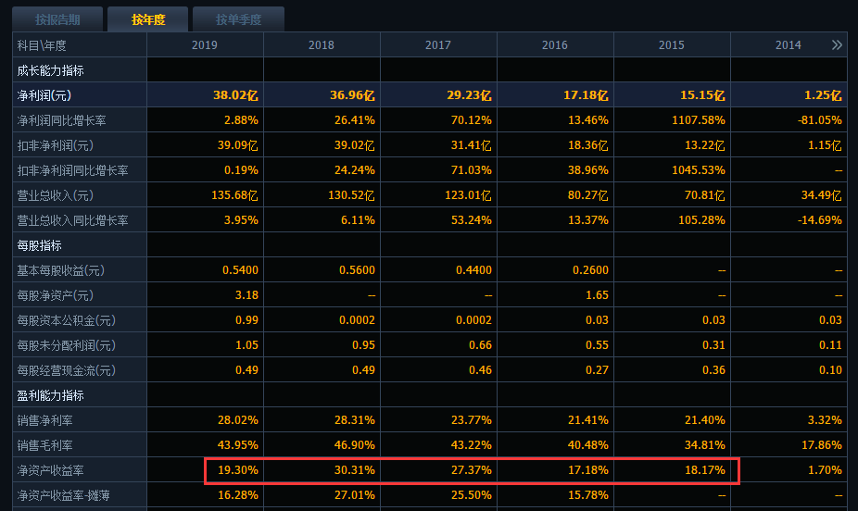This screenshot has height=511, width=858.
Task: Click the double-arrow next years icon
Action: tap(837, 44)
